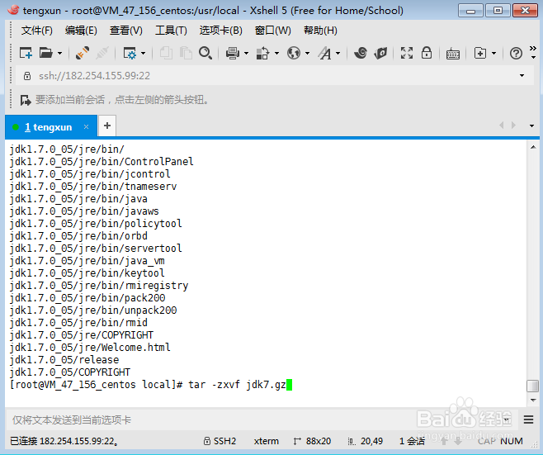Screen dimensions: 543x455
Task: Click the lock screen padlock icon
Action: point(427,53)
